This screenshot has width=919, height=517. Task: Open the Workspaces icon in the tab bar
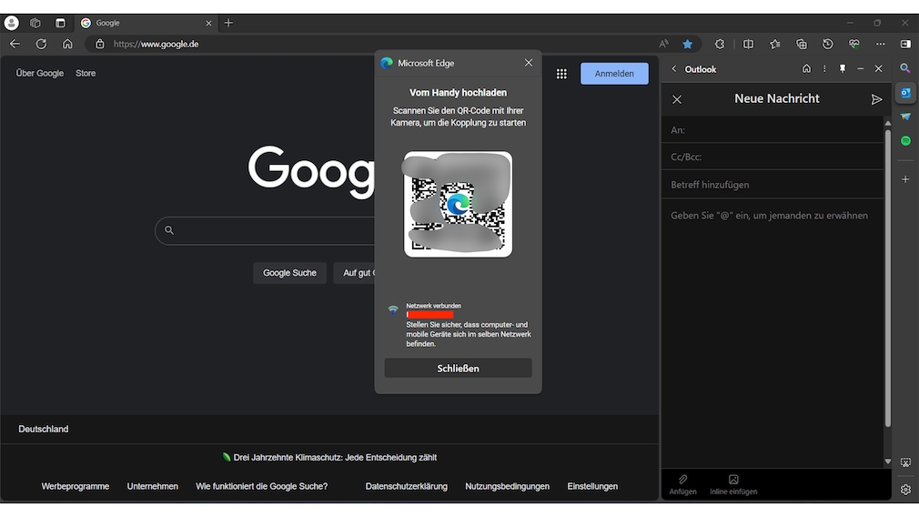coord(35,23)
